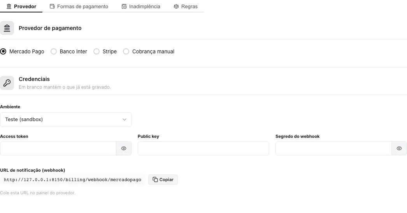
Task: Click the Provedor de pagamento heading
Action: click(x=50, y=28)
